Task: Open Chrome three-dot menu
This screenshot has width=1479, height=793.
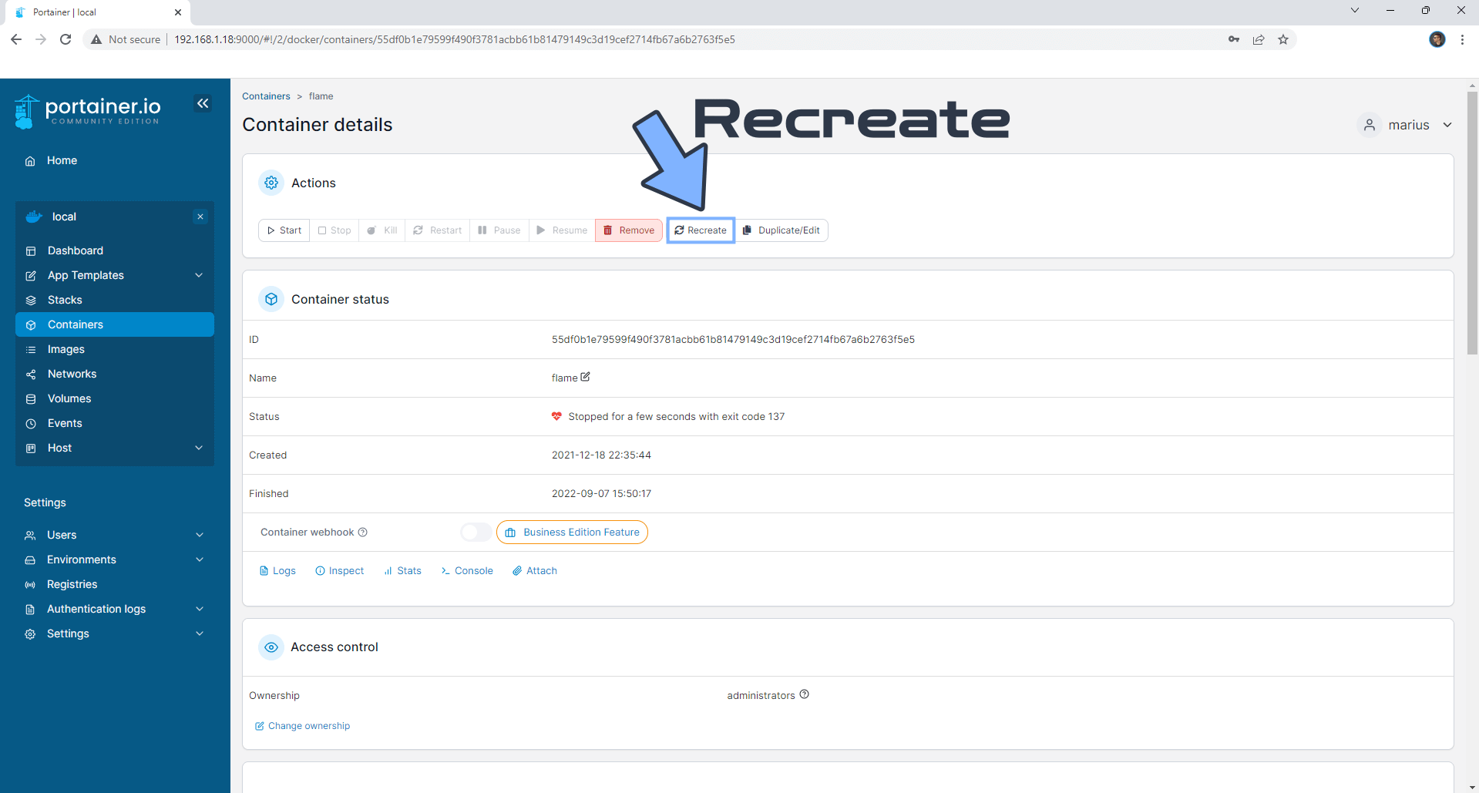Action: pos(1462,39)
